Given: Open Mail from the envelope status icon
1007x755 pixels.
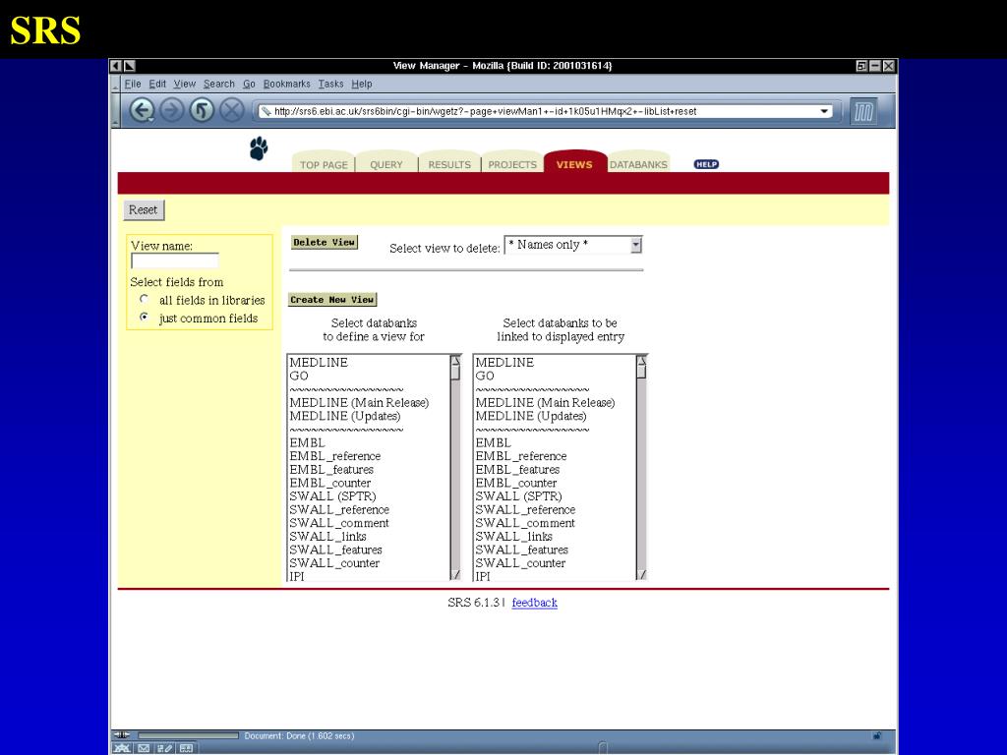Looking at the screenshot, I should (x=144, y=748).
